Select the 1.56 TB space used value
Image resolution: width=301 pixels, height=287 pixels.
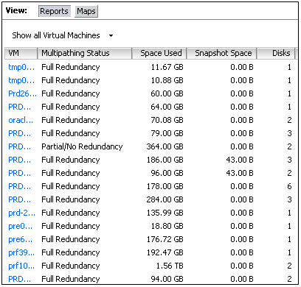pos(170,266)
